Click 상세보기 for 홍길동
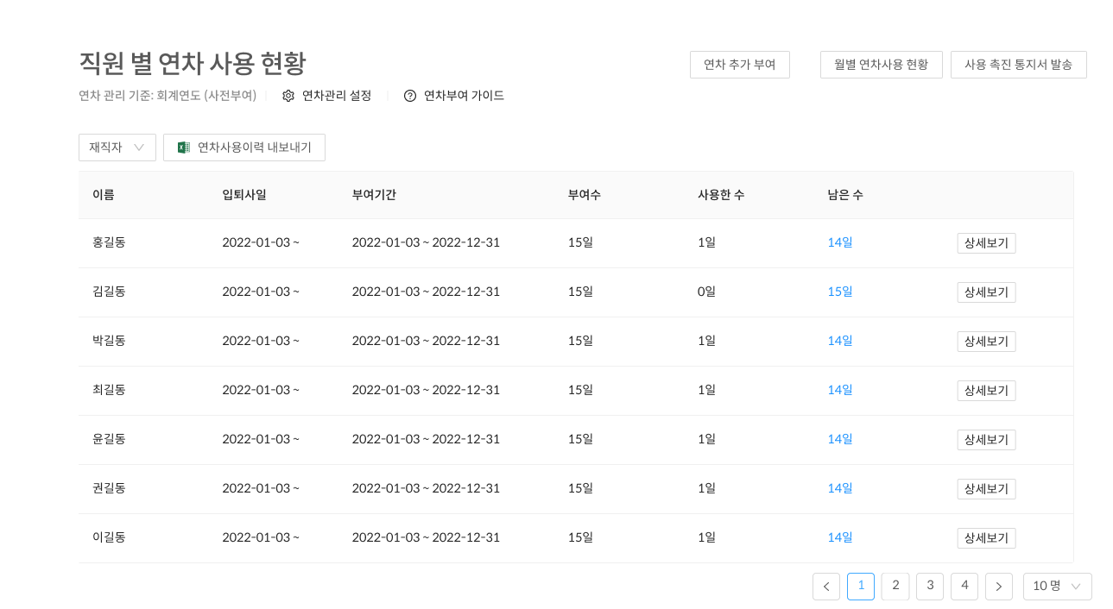This screenshot has width=1113, height=609. tap(986, 243)
